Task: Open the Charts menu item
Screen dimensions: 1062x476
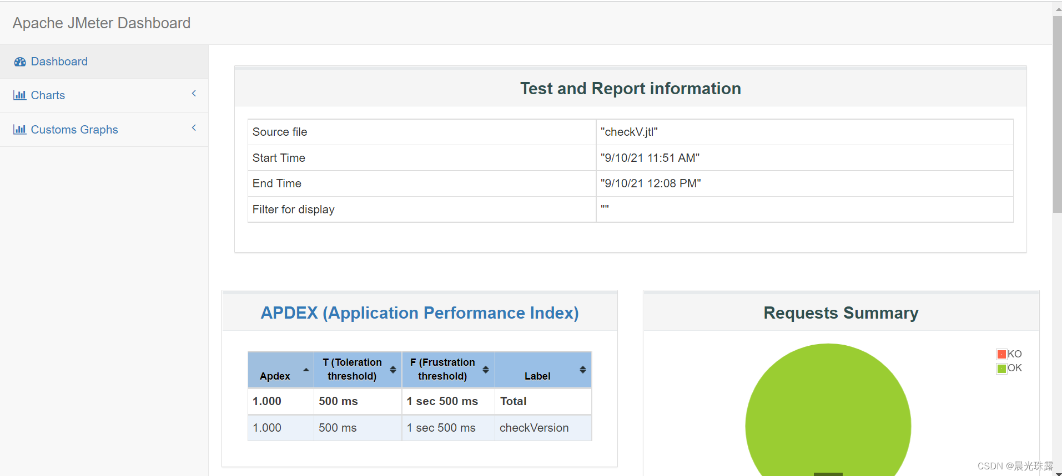Action: [48, 95]
